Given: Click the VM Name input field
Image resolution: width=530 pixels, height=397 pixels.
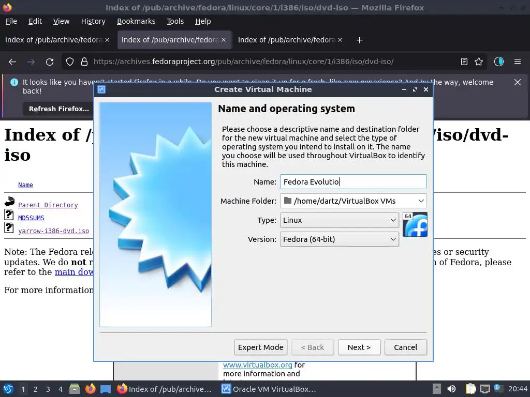Looking at the screenshot, I should click(353, 181).
